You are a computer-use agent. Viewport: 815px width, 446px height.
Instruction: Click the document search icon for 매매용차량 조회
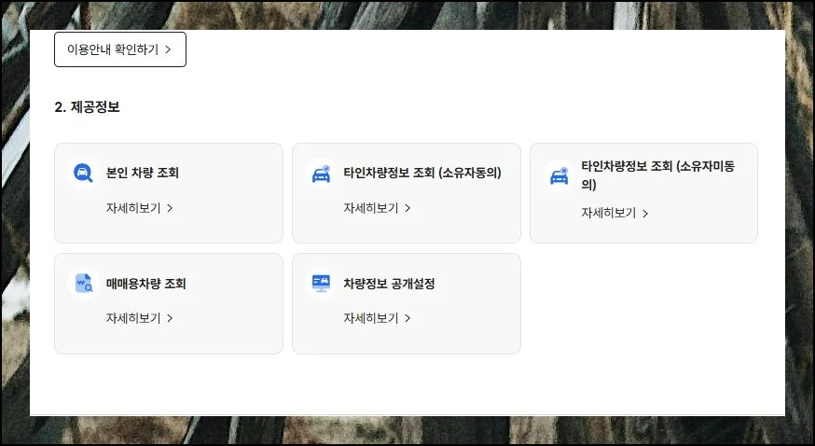pos(83,283)
